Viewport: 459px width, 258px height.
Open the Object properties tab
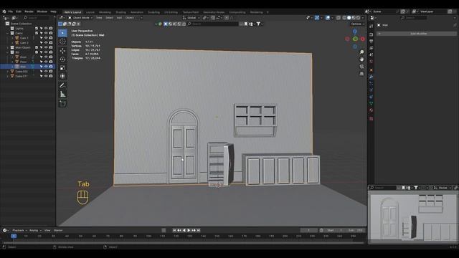point(372,70)
